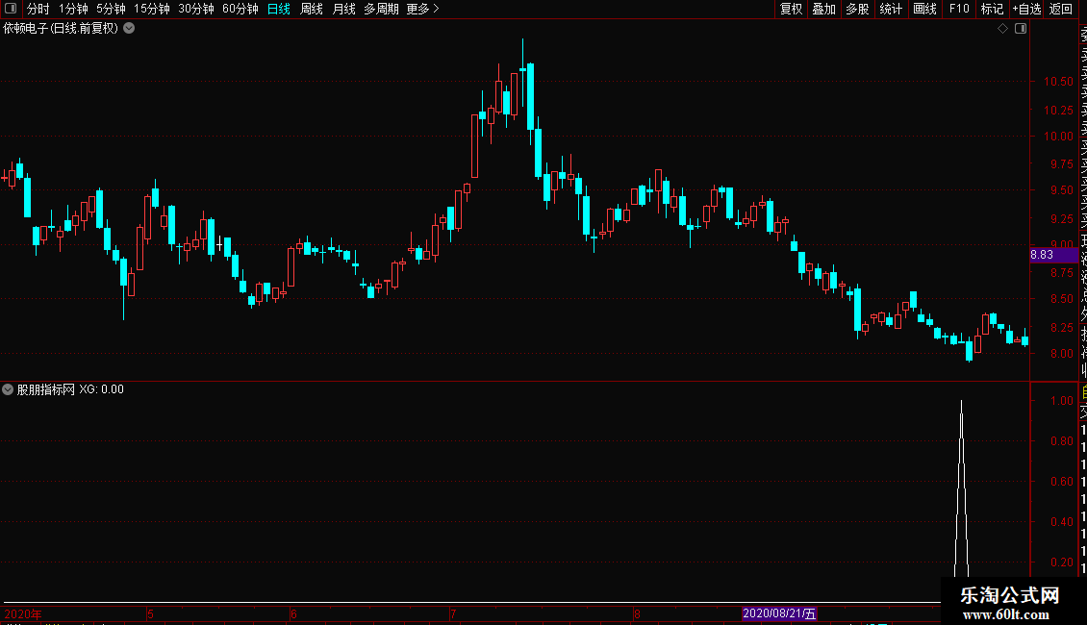The height and width of the screenshot is (625, 1087).
Task: Toggle the right side panel icon
Action: 1021,29
